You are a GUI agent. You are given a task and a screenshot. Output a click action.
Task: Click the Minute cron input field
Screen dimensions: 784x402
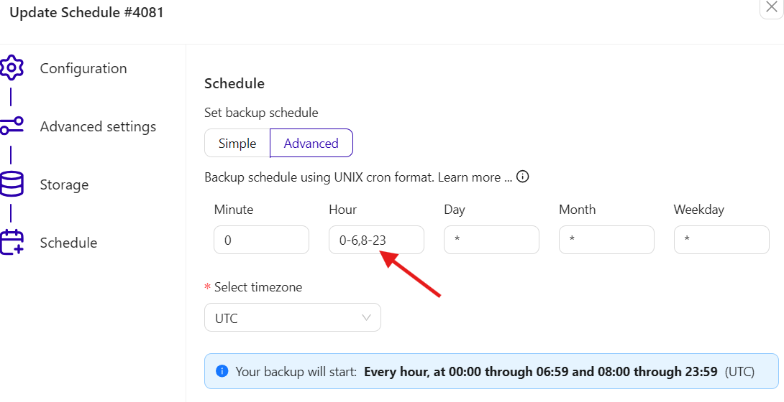coord(261,240)
